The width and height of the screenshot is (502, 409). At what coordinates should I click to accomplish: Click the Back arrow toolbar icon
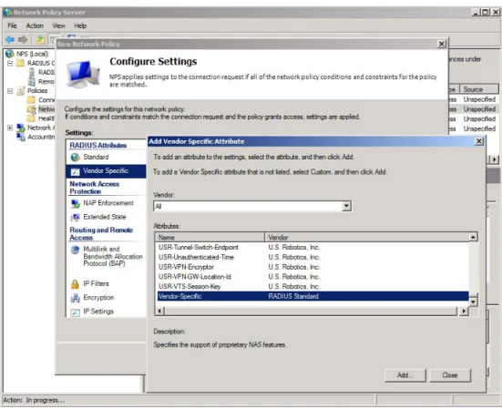tap(10, 39)
